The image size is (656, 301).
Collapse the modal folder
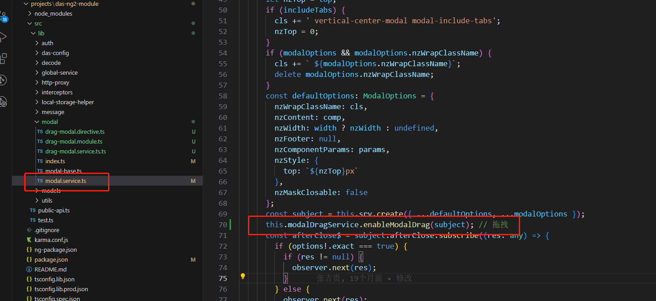37,122
